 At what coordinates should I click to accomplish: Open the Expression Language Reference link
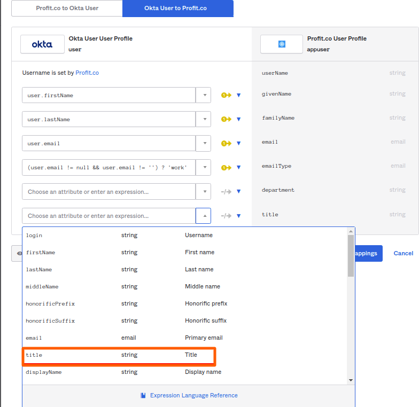click(x=193, y=395)
